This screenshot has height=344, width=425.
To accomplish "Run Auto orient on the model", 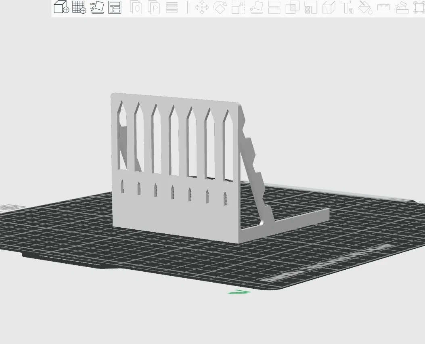I will pyautogui.click(x=97, y=7).
